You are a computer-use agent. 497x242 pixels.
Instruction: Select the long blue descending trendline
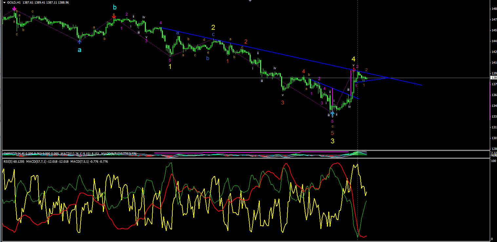(x=292, y=56)
